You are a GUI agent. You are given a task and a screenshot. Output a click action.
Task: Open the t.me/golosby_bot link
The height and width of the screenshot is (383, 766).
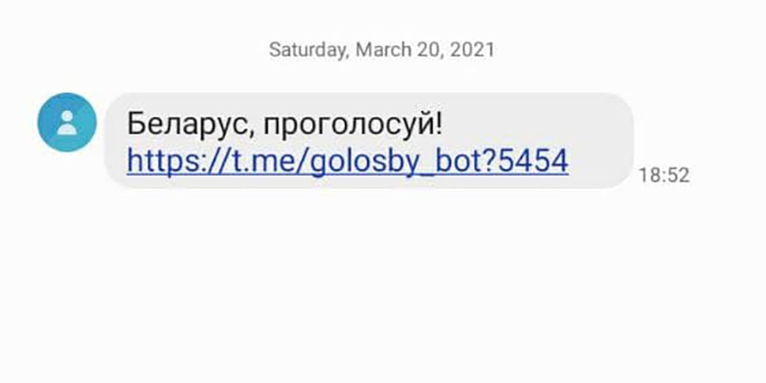point(347,161)
